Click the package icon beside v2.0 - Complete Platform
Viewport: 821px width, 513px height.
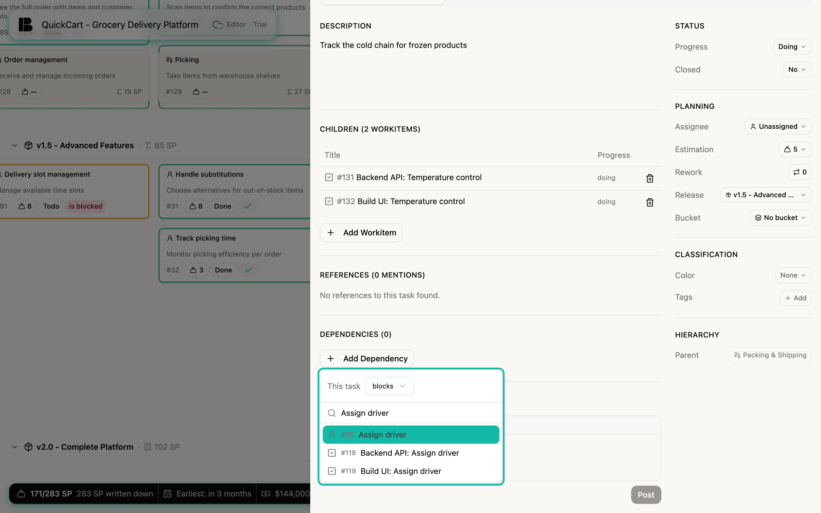[29, 447]
